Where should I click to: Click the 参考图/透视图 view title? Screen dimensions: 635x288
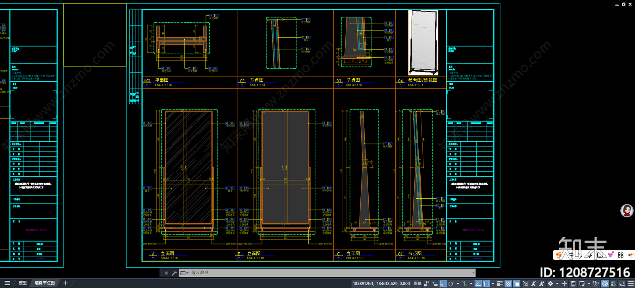click(423, 80)
